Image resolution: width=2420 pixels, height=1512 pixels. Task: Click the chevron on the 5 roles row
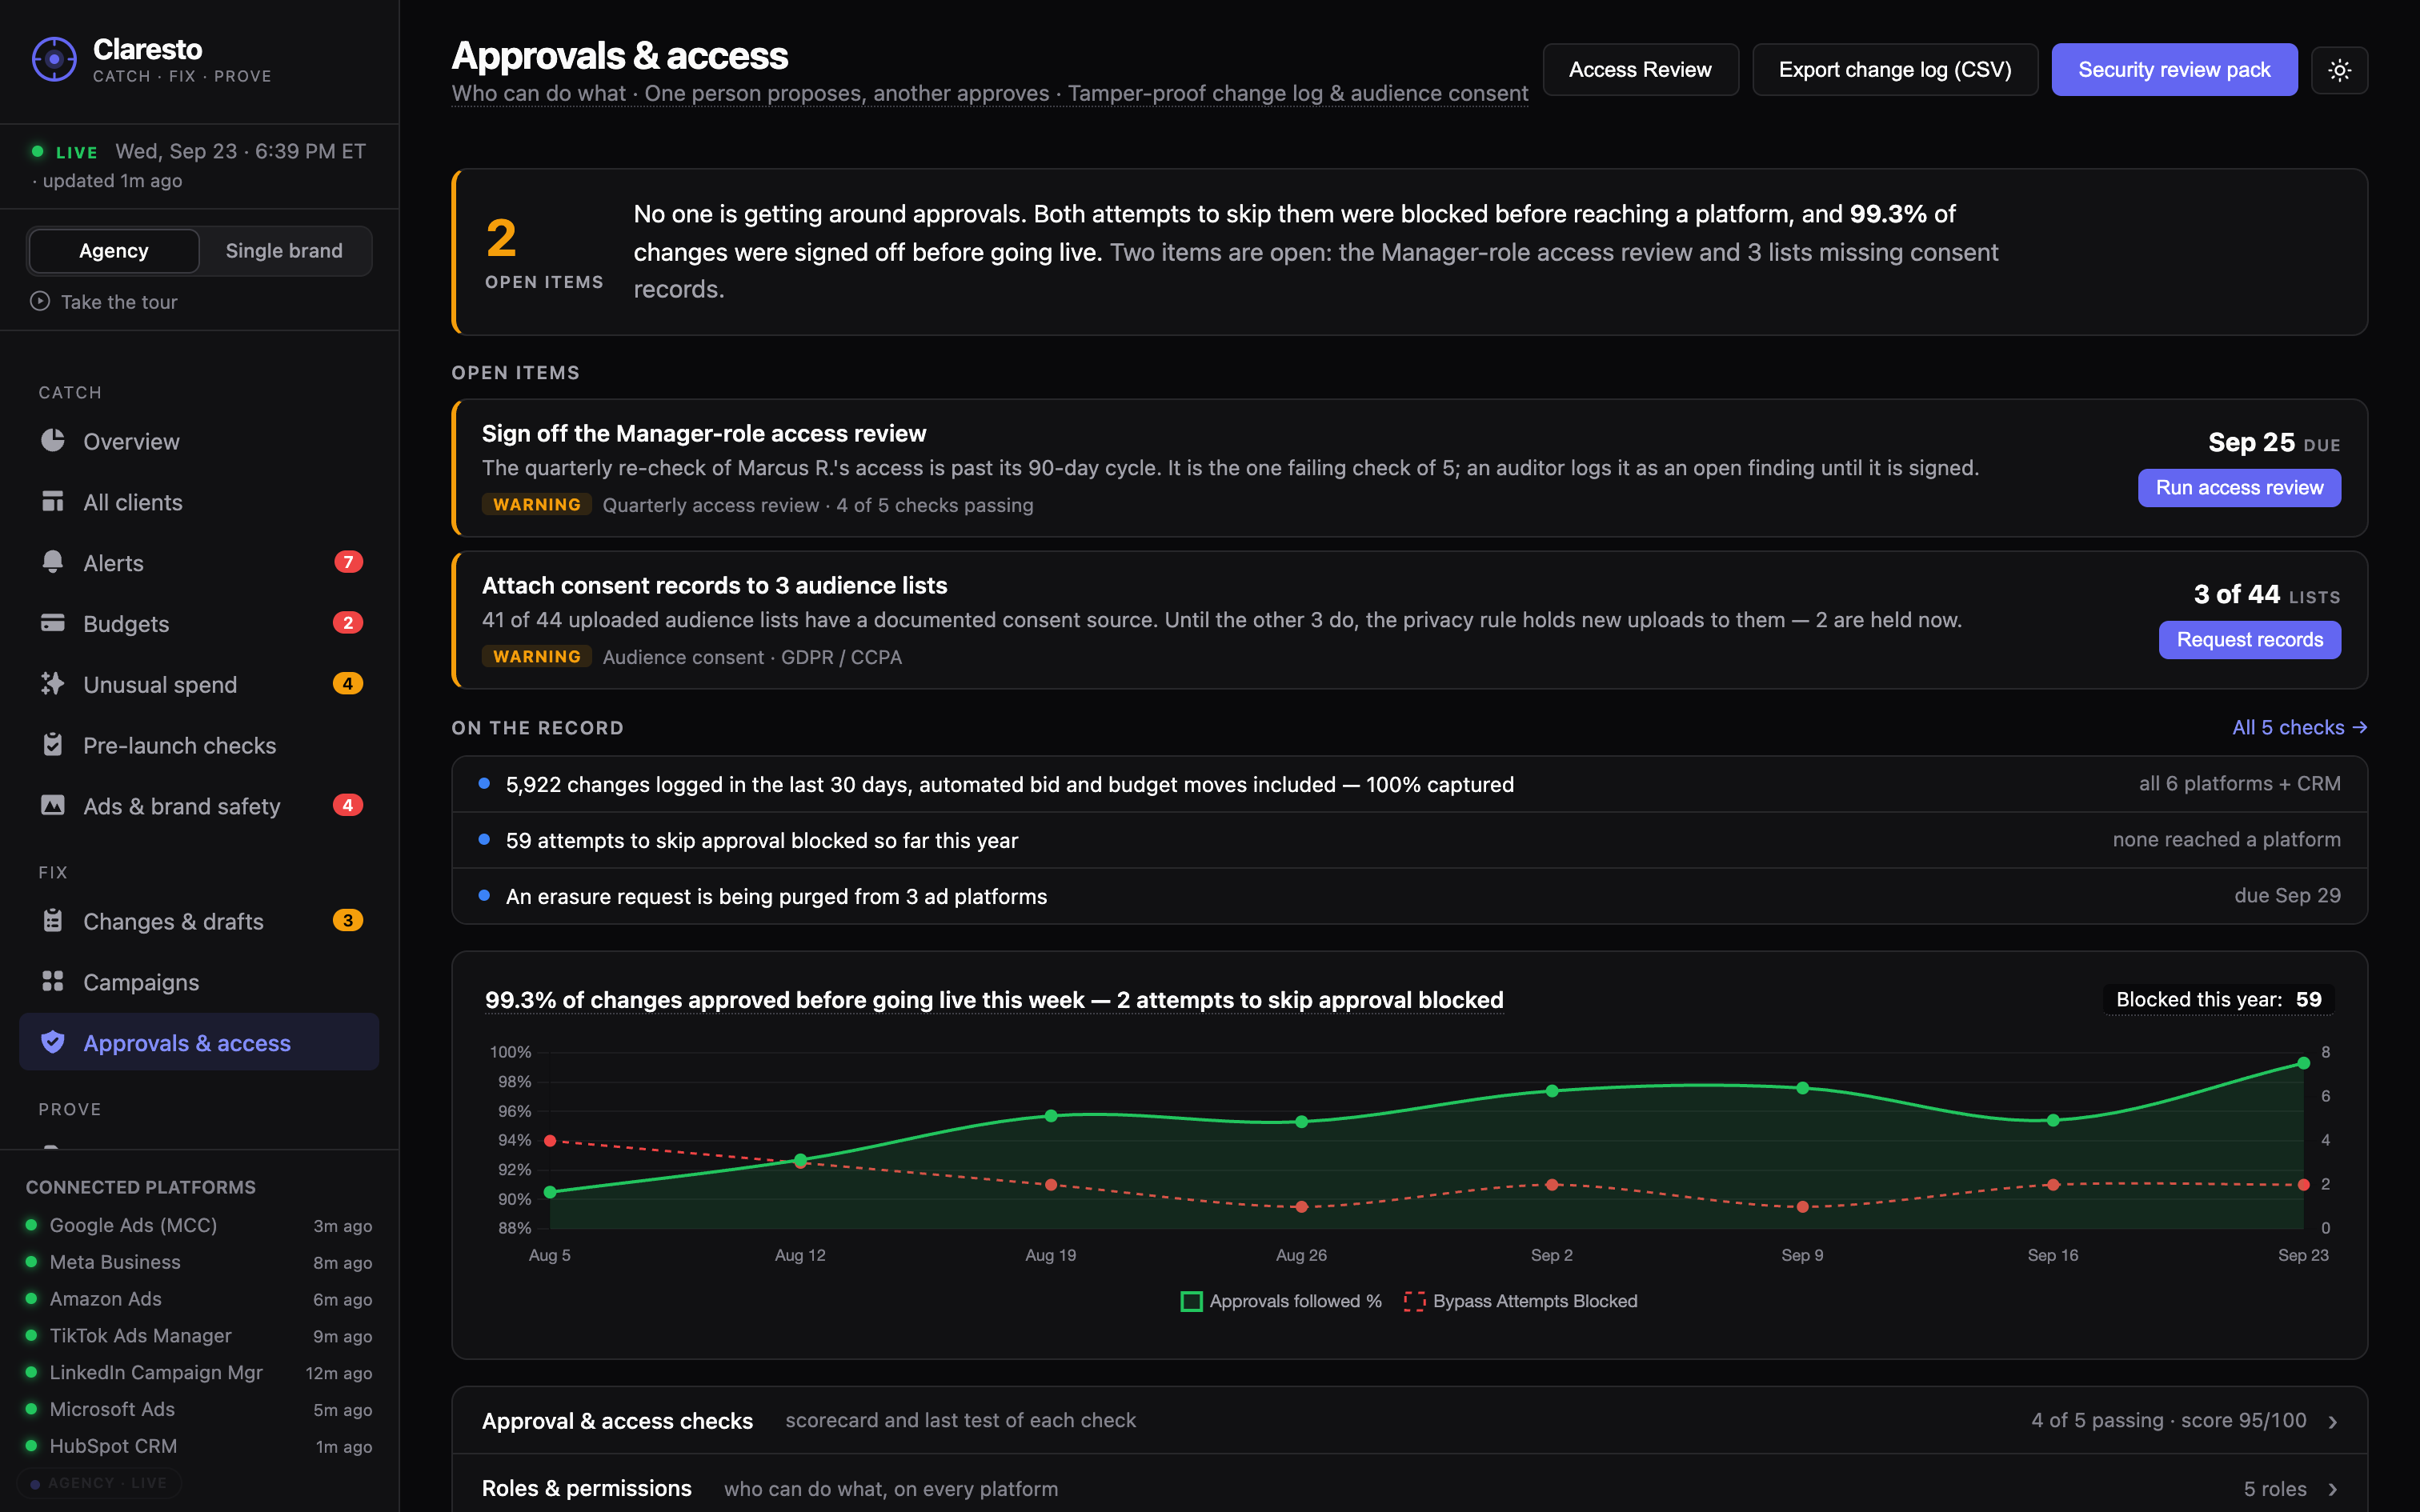(2333, 1490)
